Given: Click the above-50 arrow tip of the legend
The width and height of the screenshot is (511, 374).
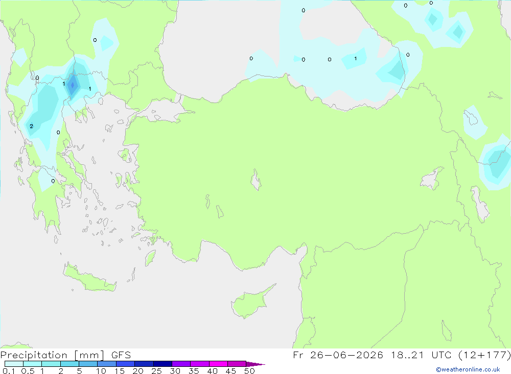Looking at the screenshot, I should coord(255,364).
